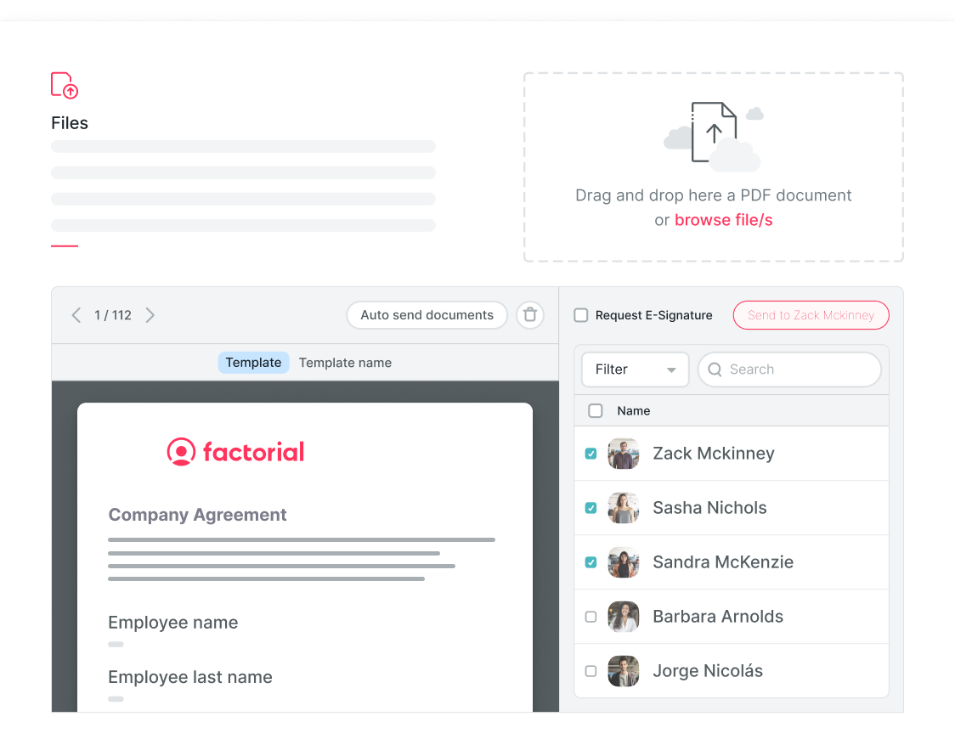Click the Employee name field label
The width and height of the screenshot is (955, 756).
(x=173, y=623)
